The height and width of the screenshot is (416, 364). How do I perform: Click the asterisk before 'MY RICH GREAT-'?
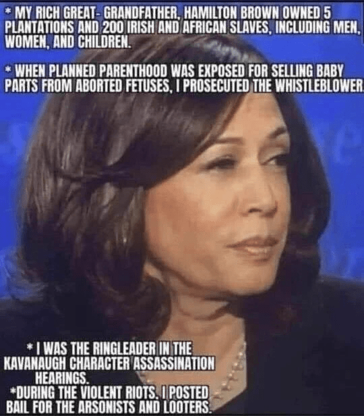click(9, 11)
